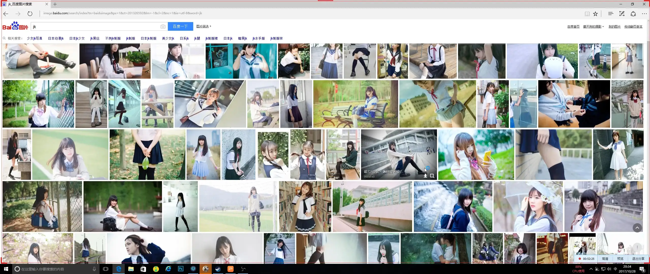The height and width of the screenshot is (274, 650).
Task: Click the browser back arrow
Action: coord(6,14)
